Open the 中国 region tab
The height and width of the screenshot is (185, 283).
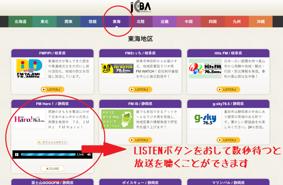point(189,22)
